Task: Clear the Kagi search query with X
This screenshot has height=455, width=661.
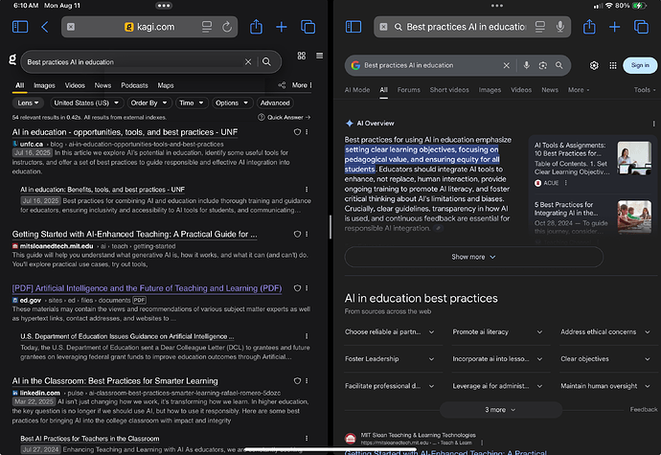Action: click(x=248, y=61)
